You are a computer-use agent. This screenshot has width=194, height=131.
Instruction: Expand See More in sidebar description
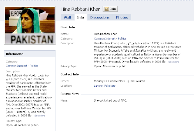tap(40, 116)
